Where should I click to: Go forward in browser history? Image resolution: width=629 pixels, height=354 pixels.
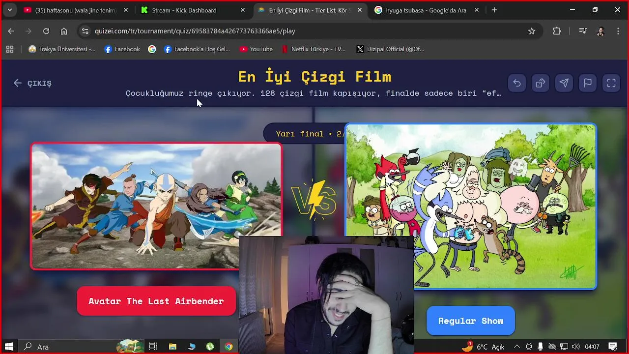29,31
